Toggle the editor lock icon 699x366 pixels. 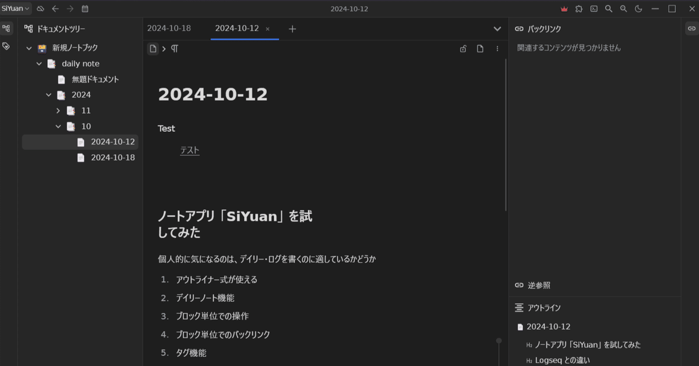point(463,49)
